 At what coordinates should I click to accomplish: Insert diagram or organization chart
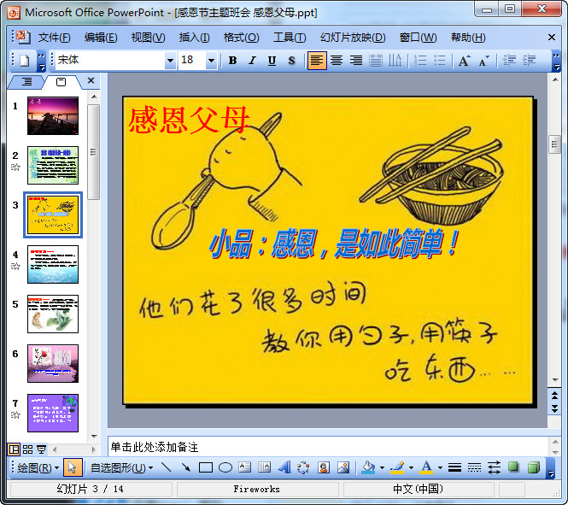coord(303,467)
